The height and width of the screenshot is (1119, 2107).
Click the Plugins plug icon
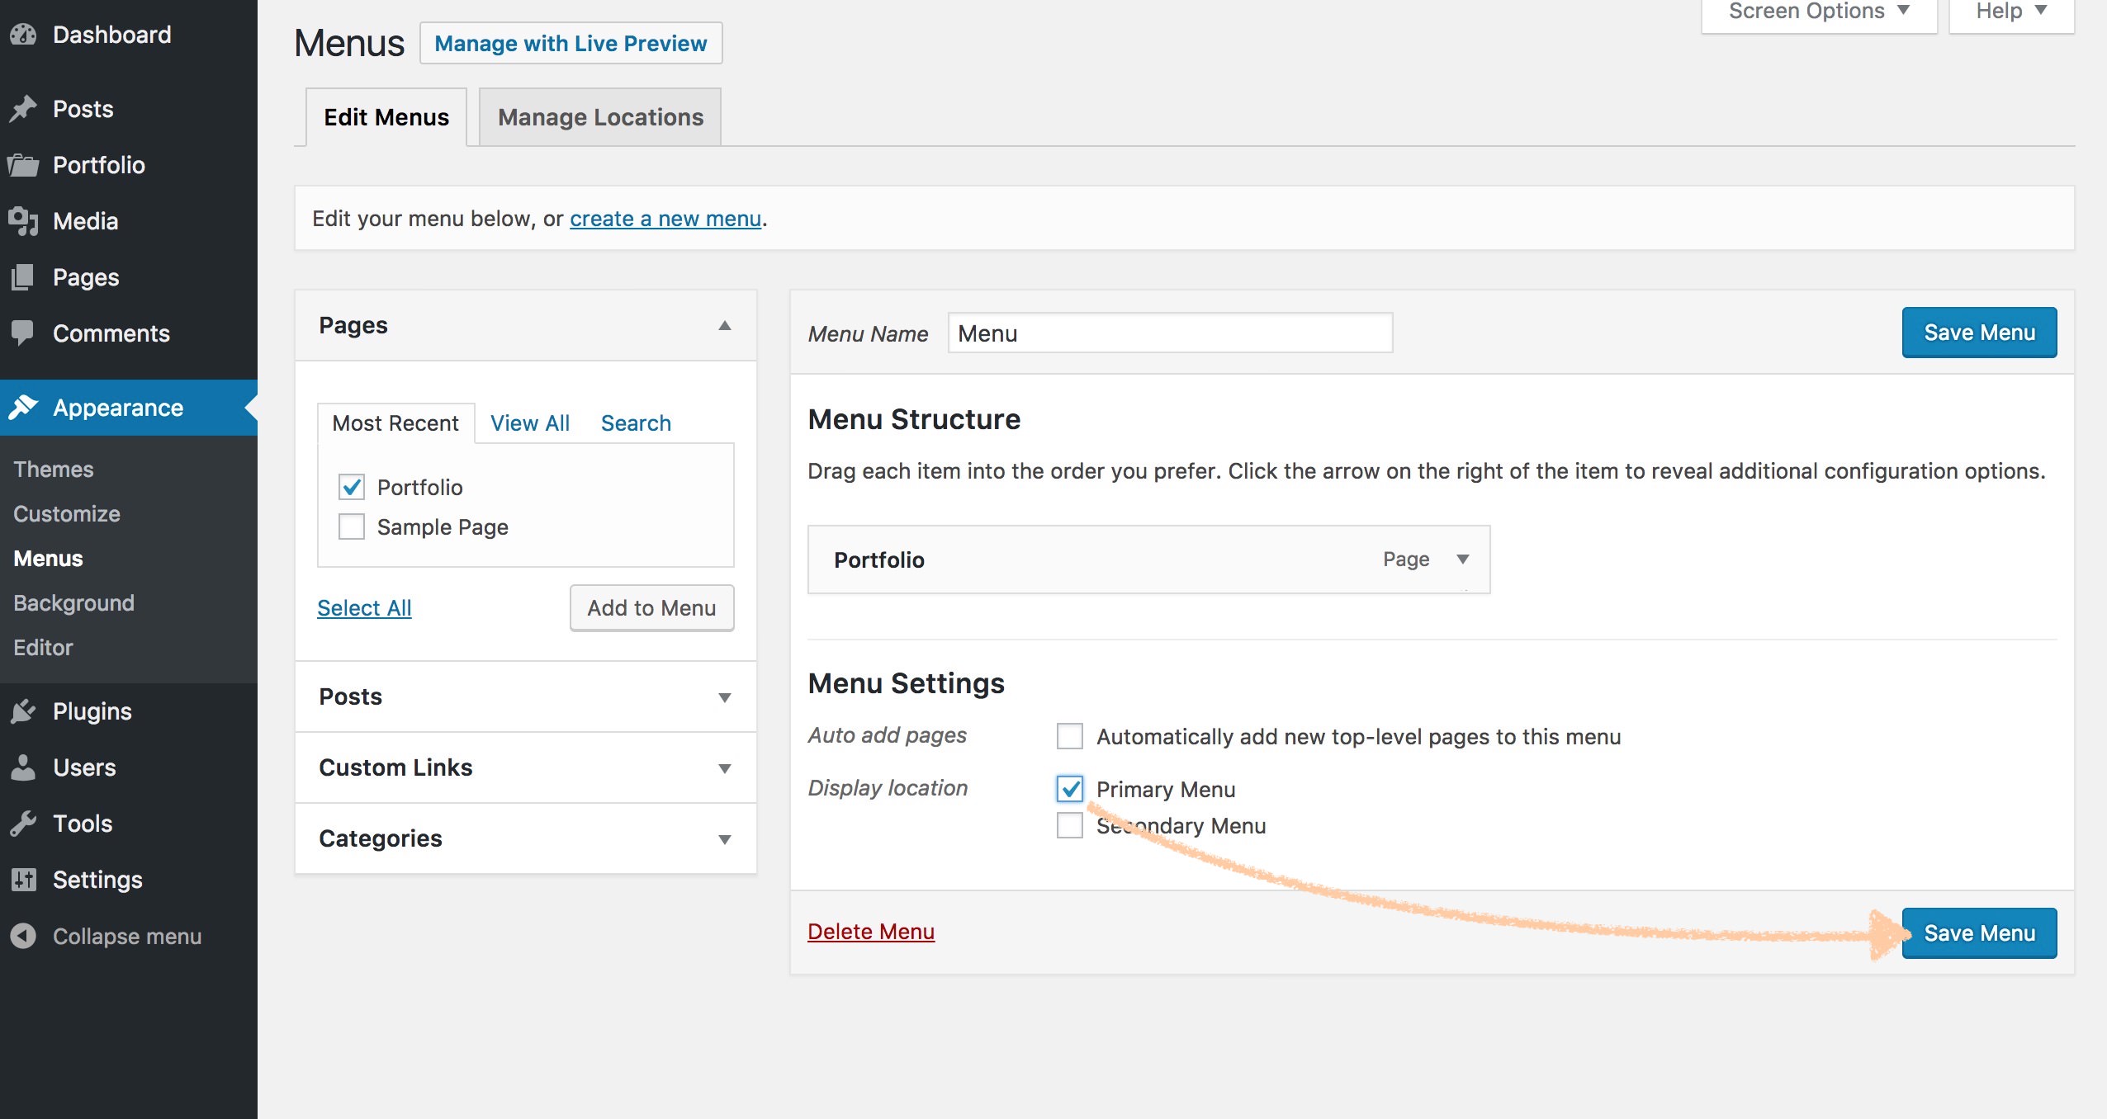click(x=23, y=711)
